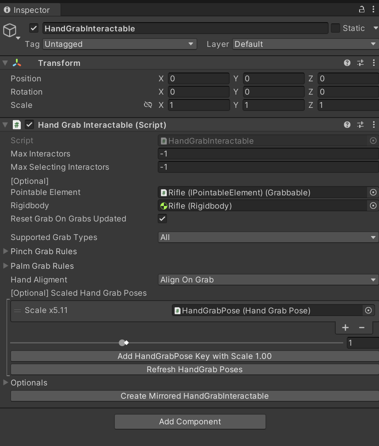Image resolution: width=379 pixels, height=446 pixels.
Task: Click Refresh HandGrab Poses button
Action: tap(194, 370)
